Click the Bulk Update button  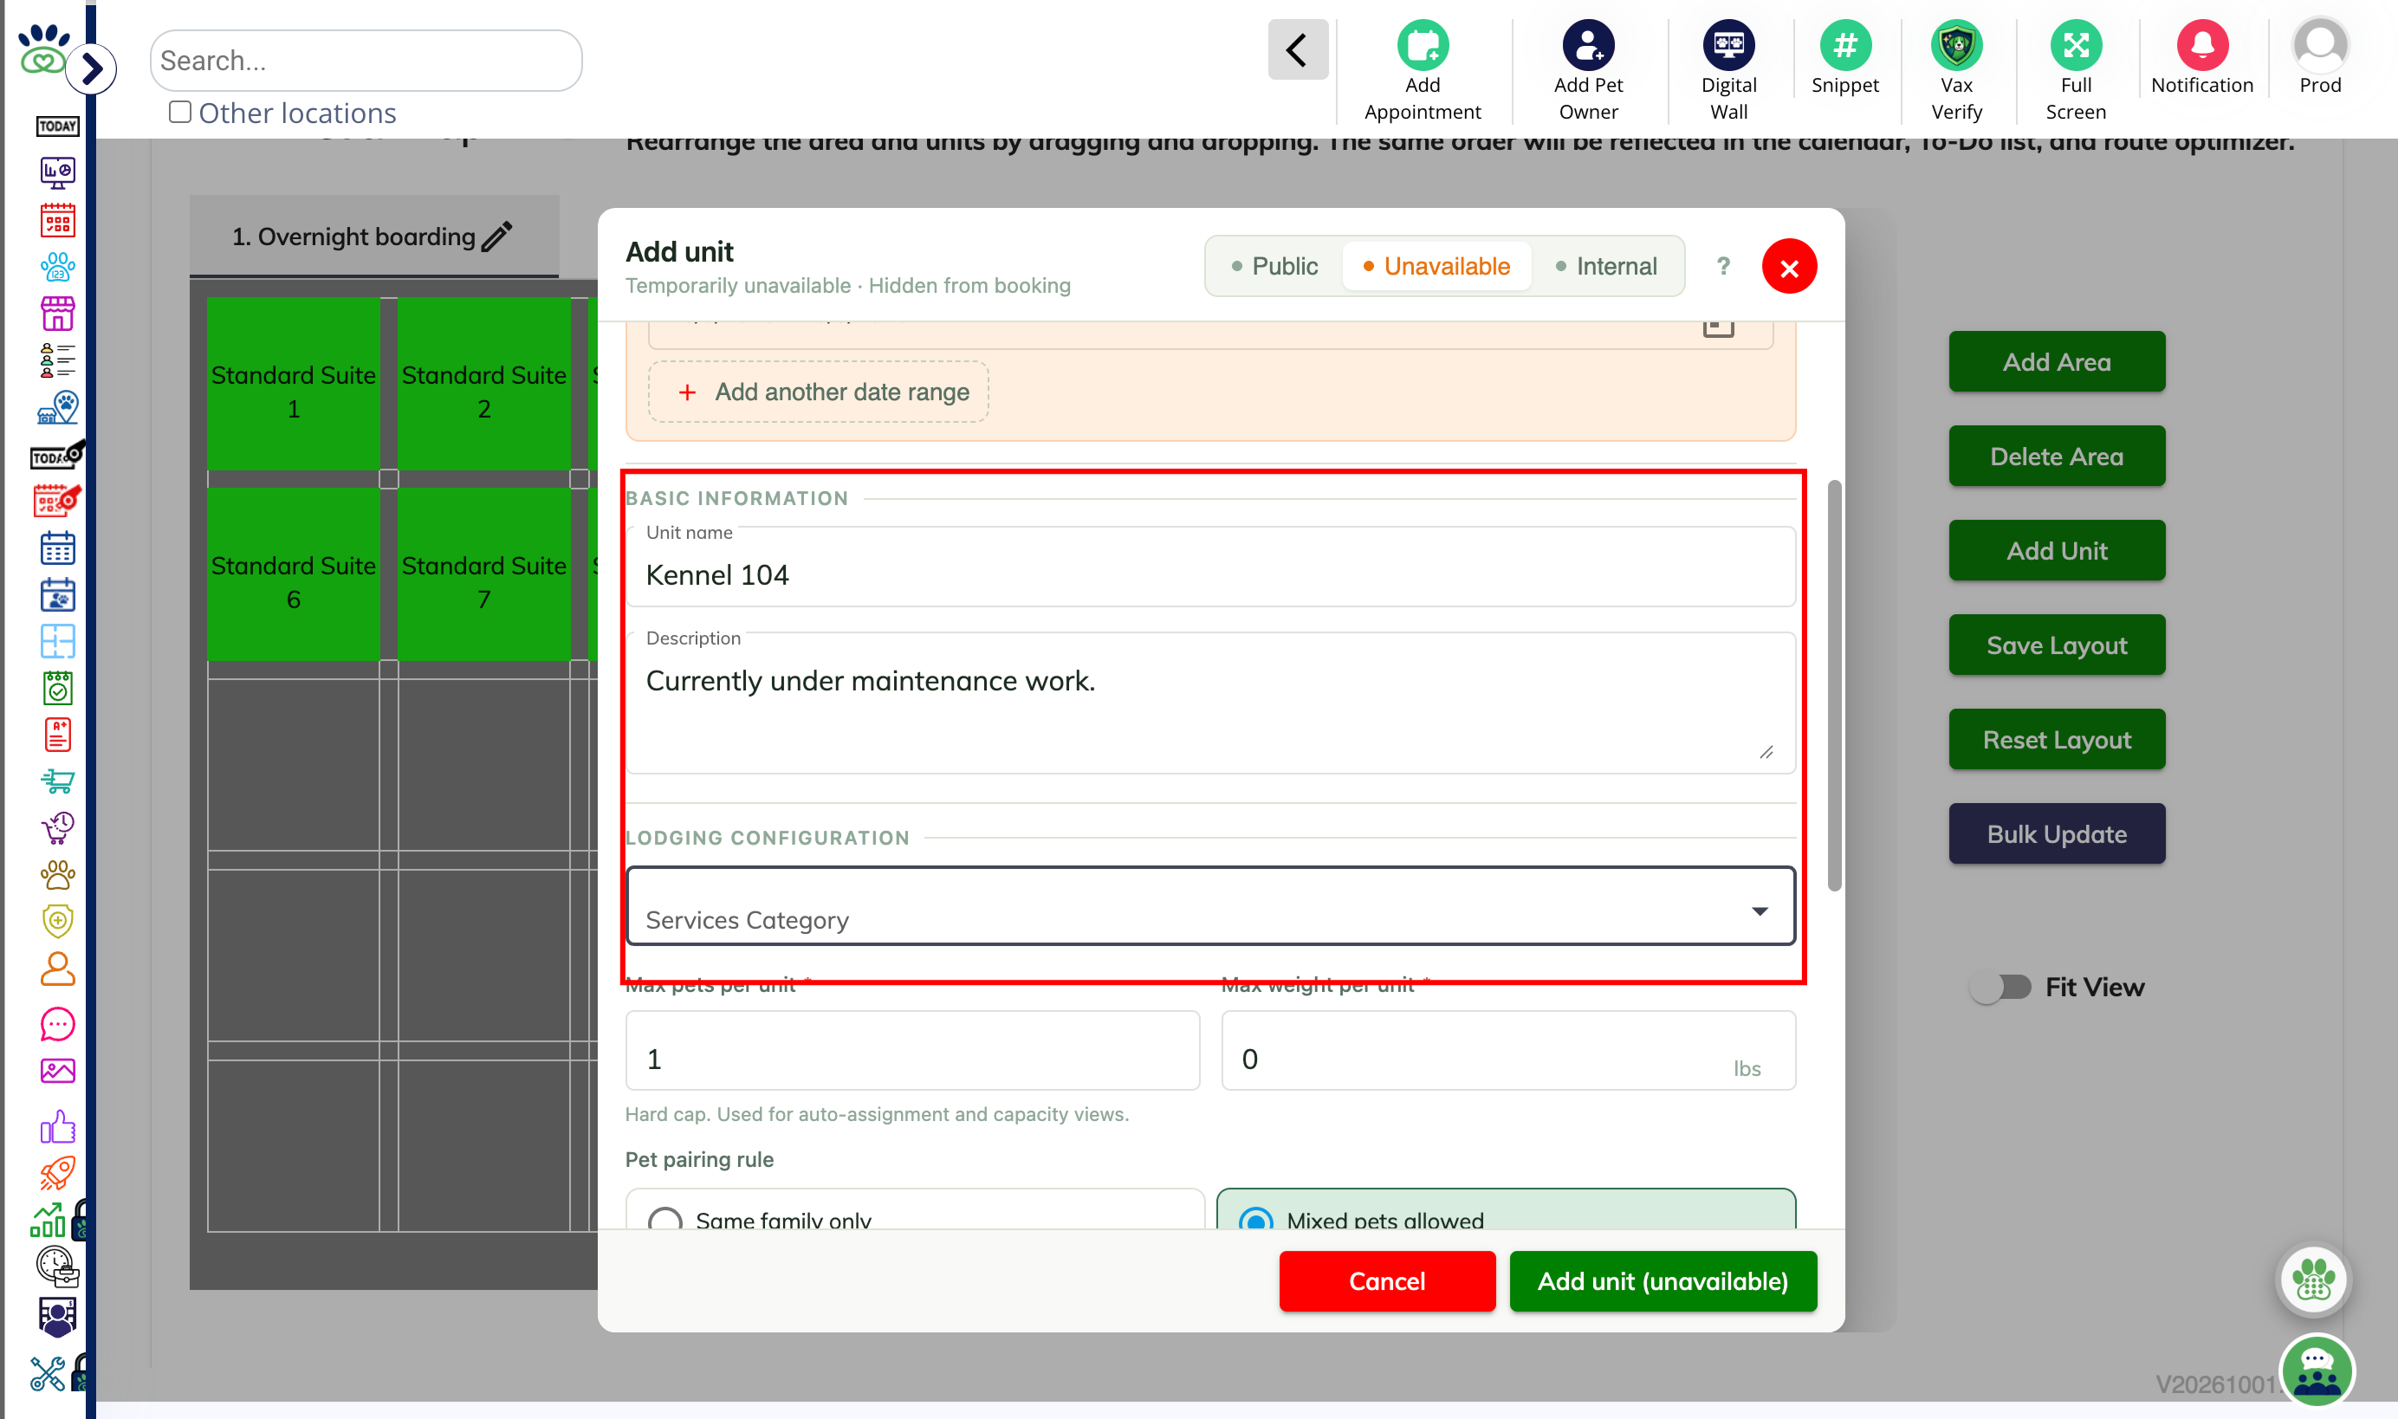tap(2057, 833)
